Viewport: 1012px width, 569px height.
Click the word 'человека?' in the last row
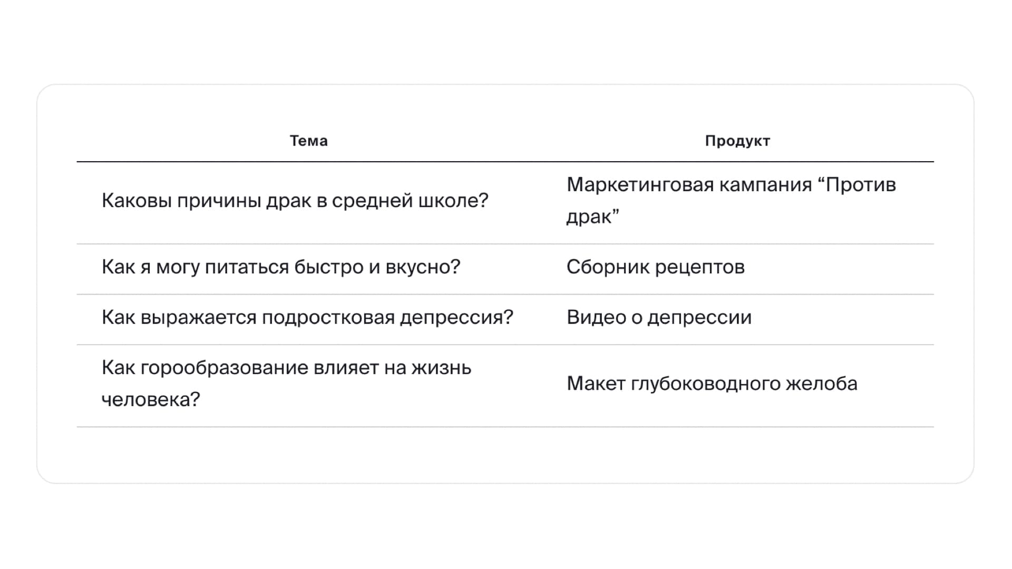coord(151,400)
